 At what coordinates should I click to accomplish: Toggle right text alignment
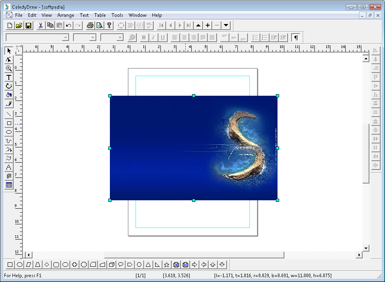[193, 38]
